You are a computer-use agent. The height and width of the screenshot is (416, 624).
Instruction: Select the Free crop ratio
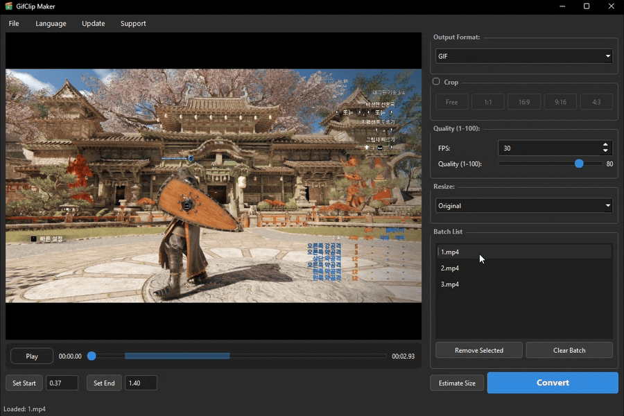(x=451, y=102)
